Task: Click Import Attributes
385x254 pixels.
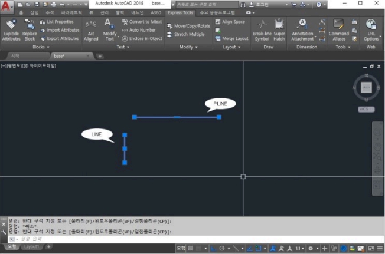Action: pyautogui.click(x=60, y=30)
